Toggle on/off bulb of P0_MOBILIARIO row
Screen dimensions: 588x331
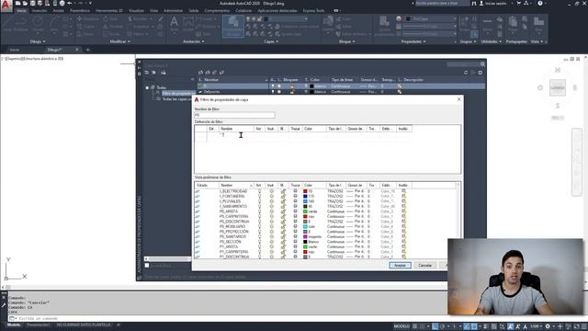pyautogui.click(x=259, y=227)
